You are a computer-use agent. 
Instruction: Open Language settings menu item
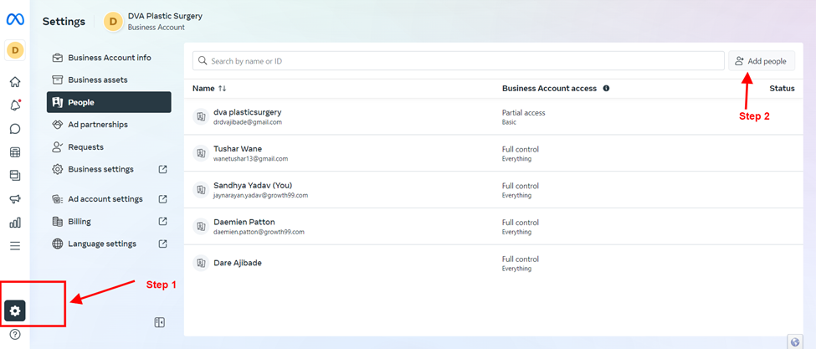[x=109, y=244]
